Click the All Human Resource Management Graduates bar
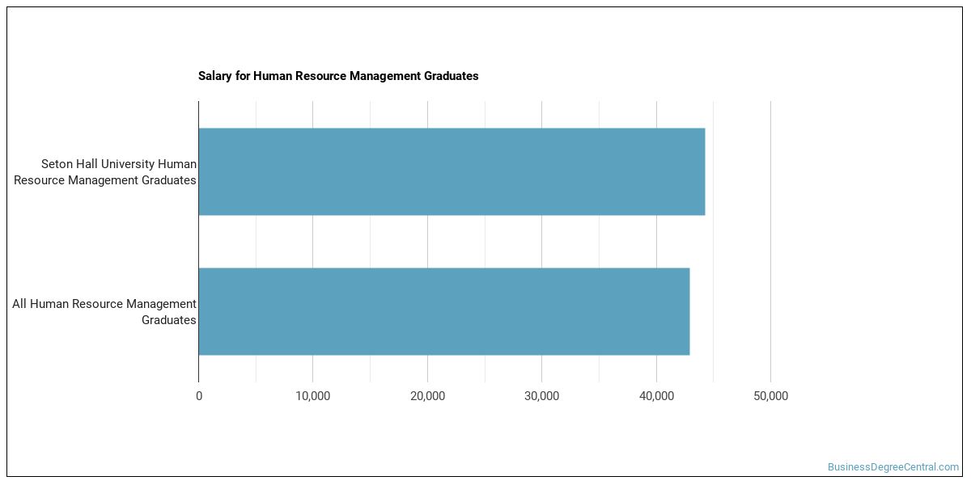 (443, 311)
